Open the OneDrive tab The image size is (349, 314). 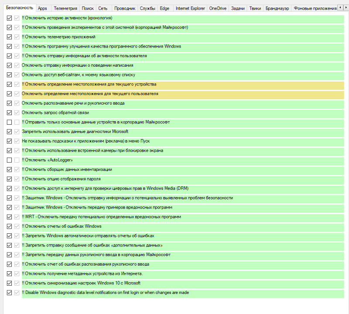[218, 8]
